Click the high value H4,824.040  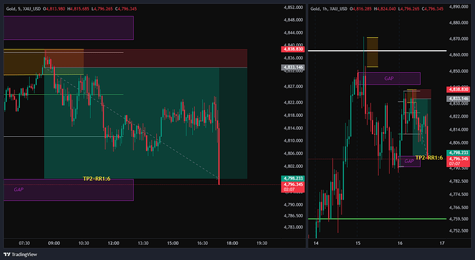(x=385, y=9)
